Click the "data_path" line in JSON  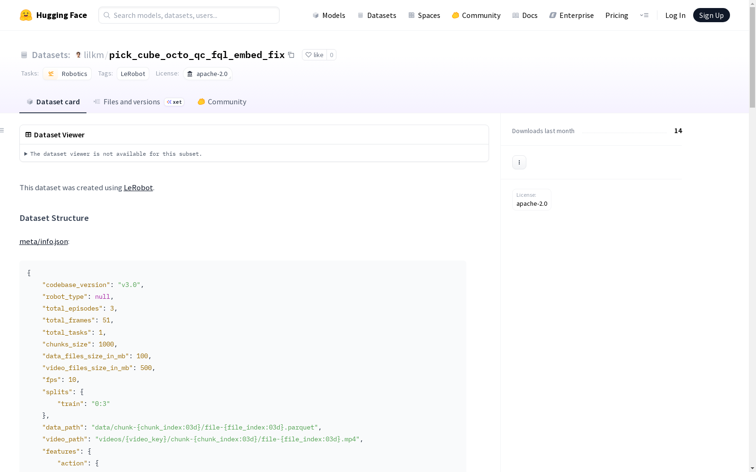tap(182, 427)
